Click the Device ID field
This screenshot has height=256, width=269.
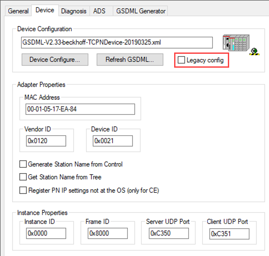tap(112, 141)
